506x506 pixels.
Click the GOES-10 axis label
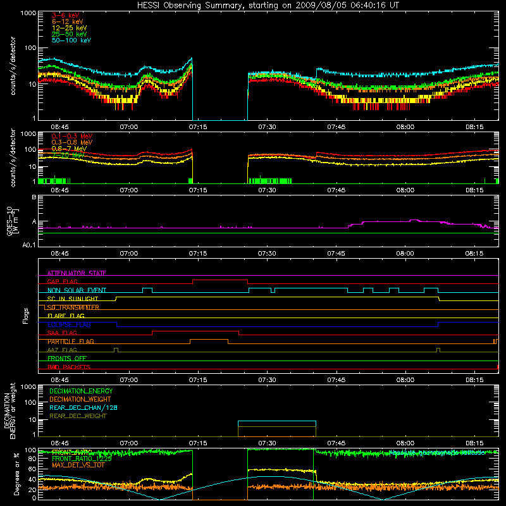tap(13, 221)
